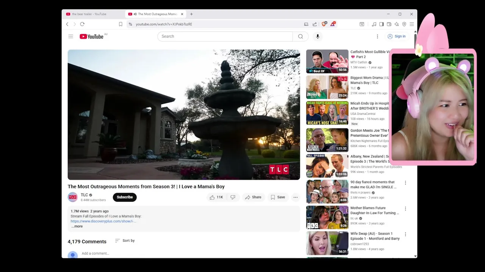Expand description with ...more
Image resolution: width=485 pixels, height=272 pixels.
click(x=77, y=226)
